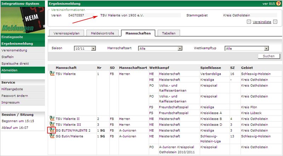
Task: Select Staffeln in the sidebar menu
Action: pos(8,57)
